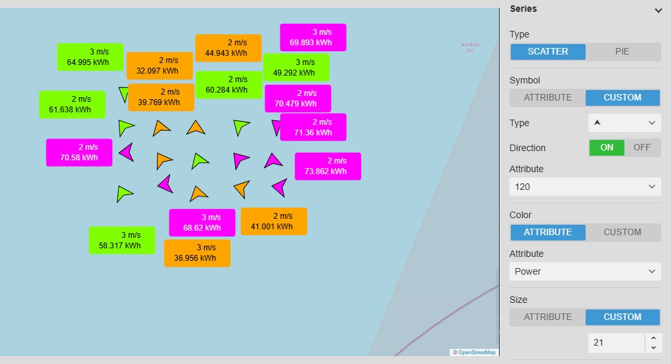This screenshot has width=671, height=364.
Task: Click the magenta 69.893 kWh label
Action: (x=313, y=37)
